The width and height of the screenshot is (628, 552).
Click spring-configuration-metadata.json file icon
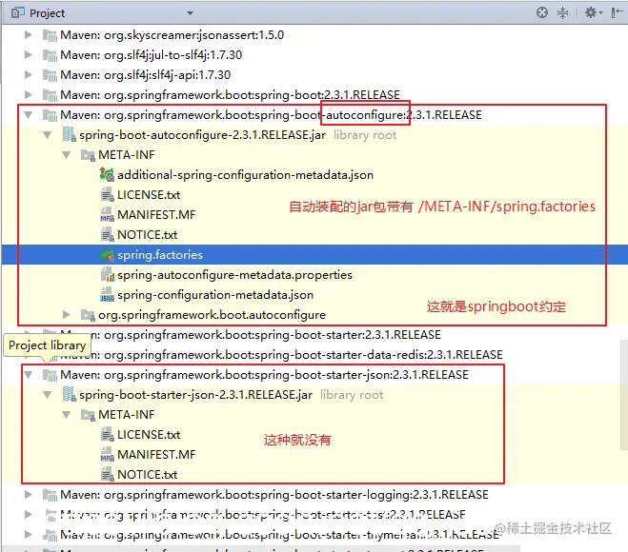click(107, 295)
